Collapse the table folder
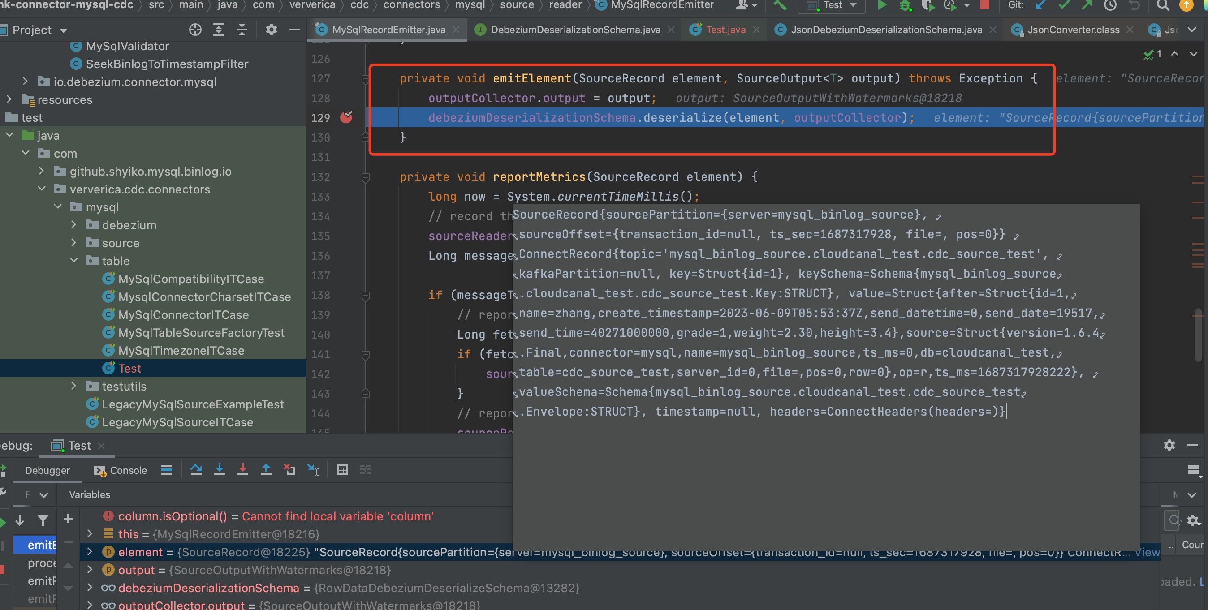 click(x=73, y=261)
